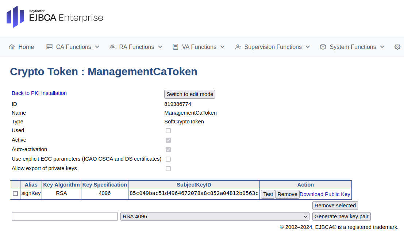Open the Supervision Functions menu

[x=273, y=47]
